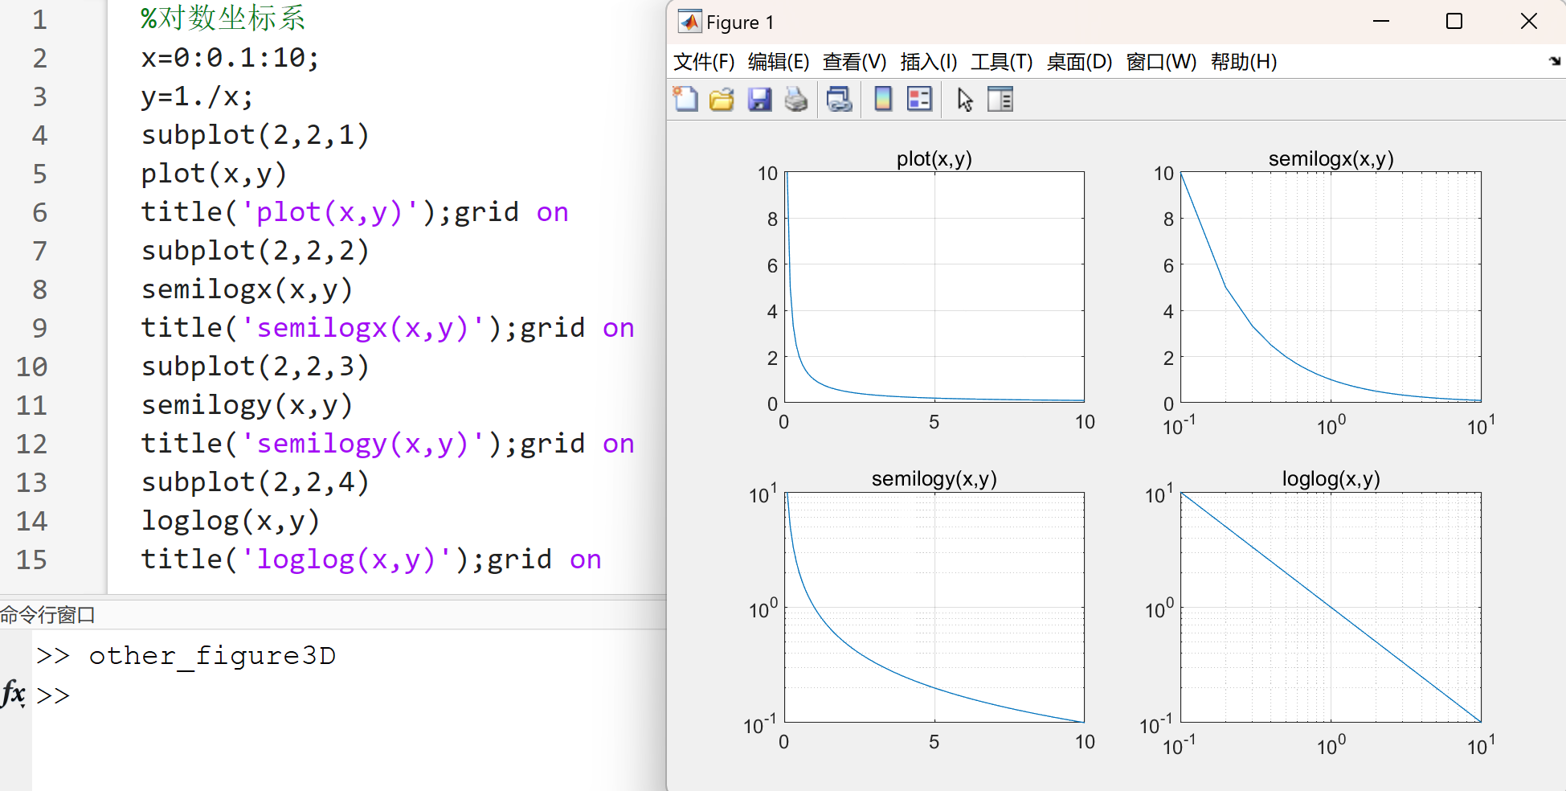This screenshot has height=791, width=1566.
Task: Click line number 6 in editor gutter
Action: pyautogui.click(x=39, y=212)
